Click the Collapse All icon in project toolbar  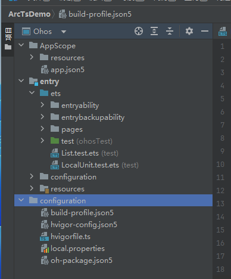click(x=170, y=31)
